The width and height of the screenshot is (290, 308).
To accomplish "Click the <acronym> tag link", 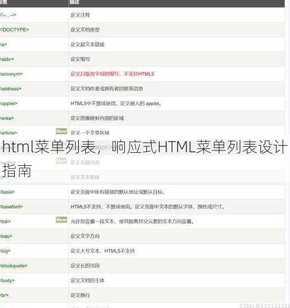I will pos(11,74).
